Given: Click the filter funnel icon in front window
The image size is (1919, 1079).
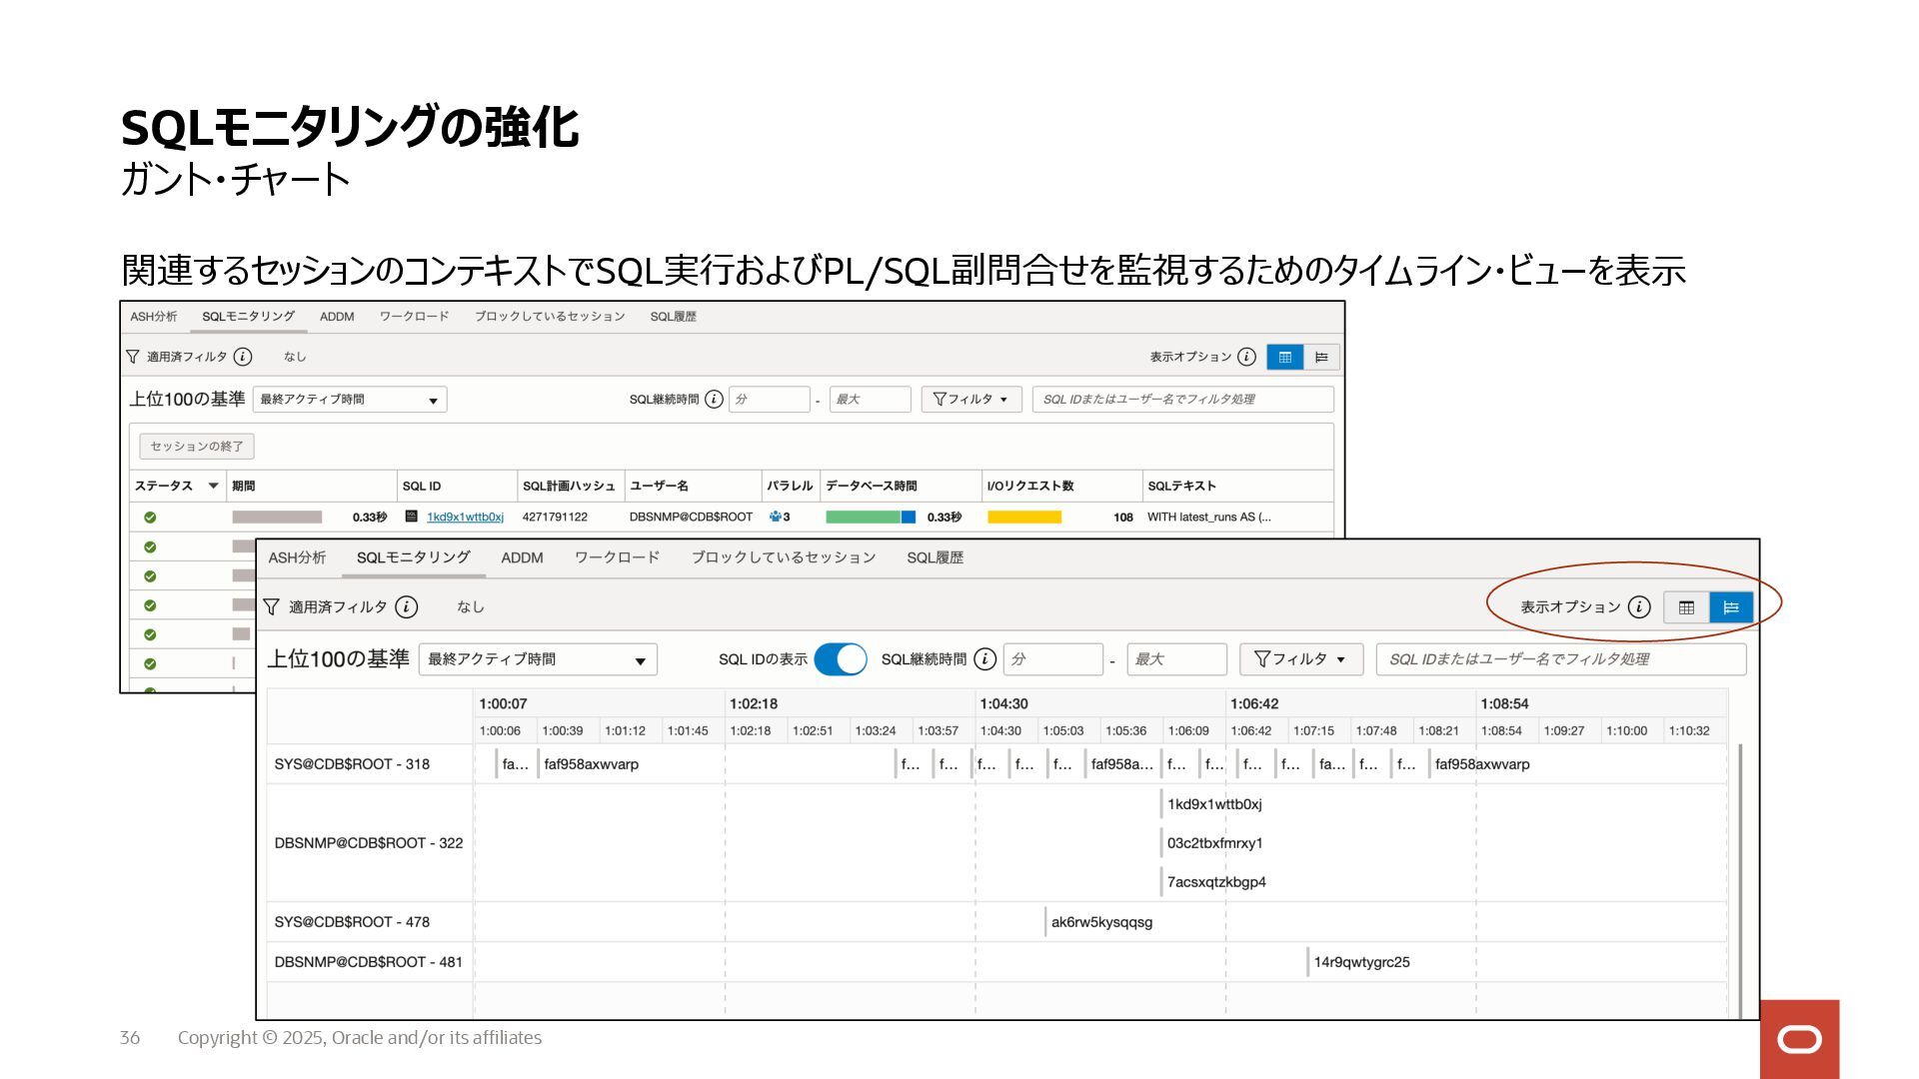Looking at the screenshot, I should click(271, 606).
